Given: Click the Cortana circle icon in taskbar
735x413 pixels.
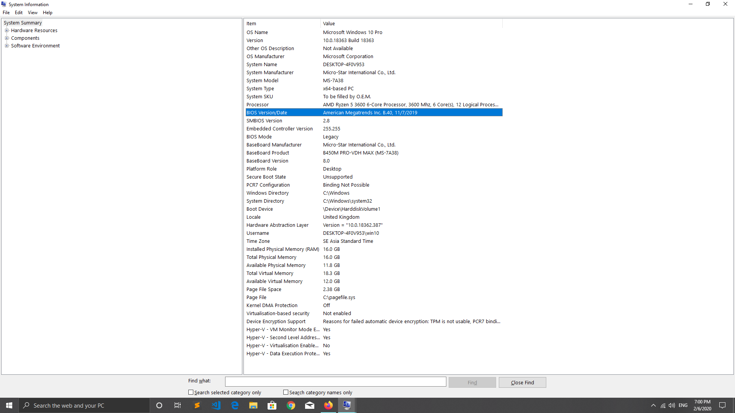Looking at the screenshot, I should pyautogui.click(x=159, y=405).
